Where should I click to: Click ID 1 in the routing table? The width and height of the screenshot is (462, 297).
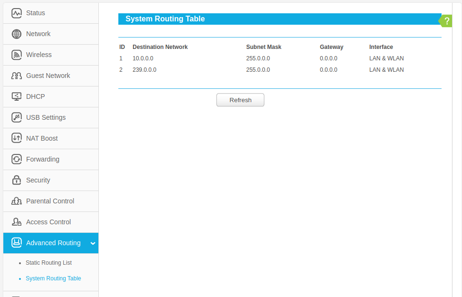(x=121, y=58)
